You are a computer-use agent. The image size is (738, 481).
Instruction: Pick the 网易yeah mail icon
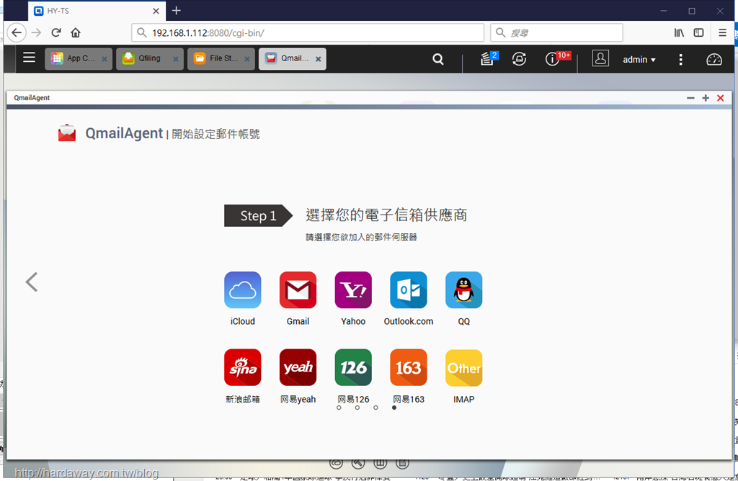298,367
